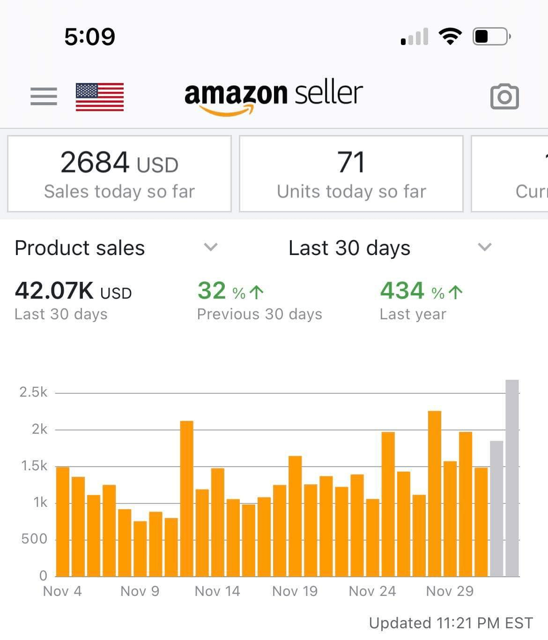This screenshot has width=548, height=640.
Task: Tap the cellular signal bars
Action: click(415, 37)
